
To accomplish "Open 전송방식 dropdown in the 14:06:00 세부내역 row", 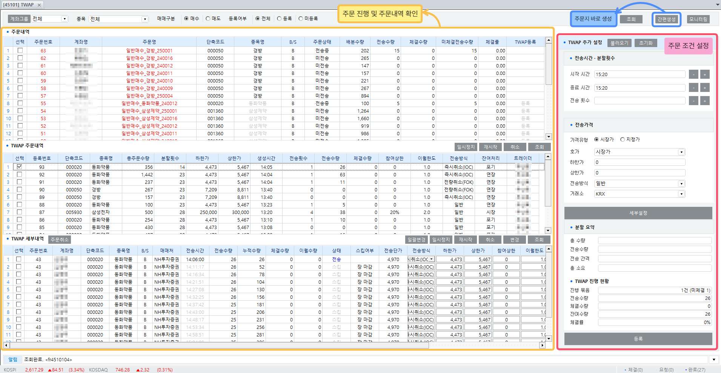I will click(x=432, y=259).
